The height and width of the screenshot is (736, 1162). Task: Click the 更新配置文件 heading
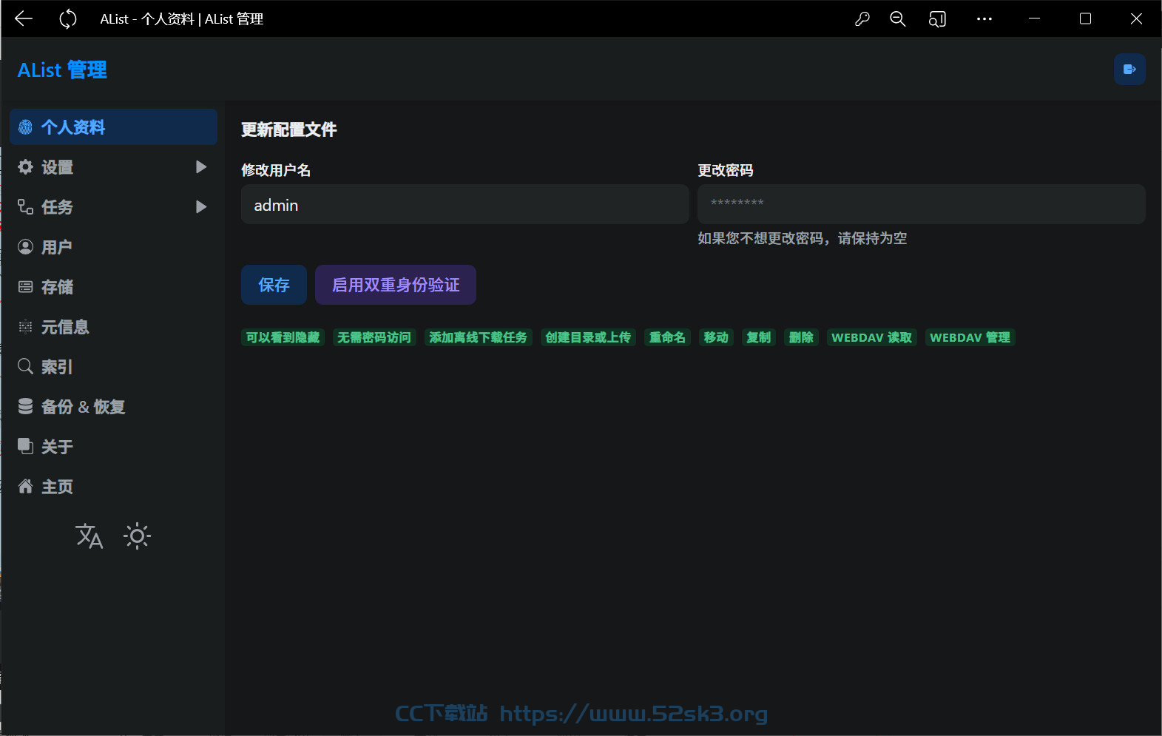tap(288, 129)
